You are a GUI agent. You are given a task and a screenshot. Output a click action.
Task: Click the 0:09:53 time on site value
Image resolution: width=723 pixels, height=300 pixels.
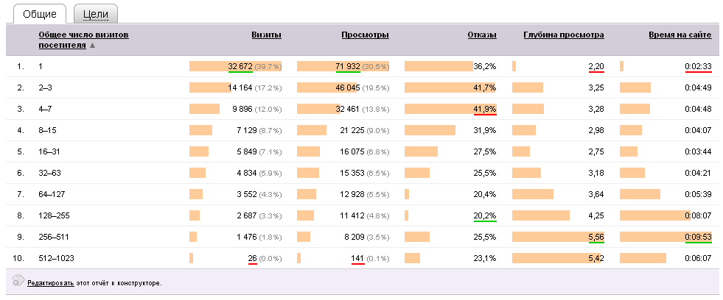[697, 237]
